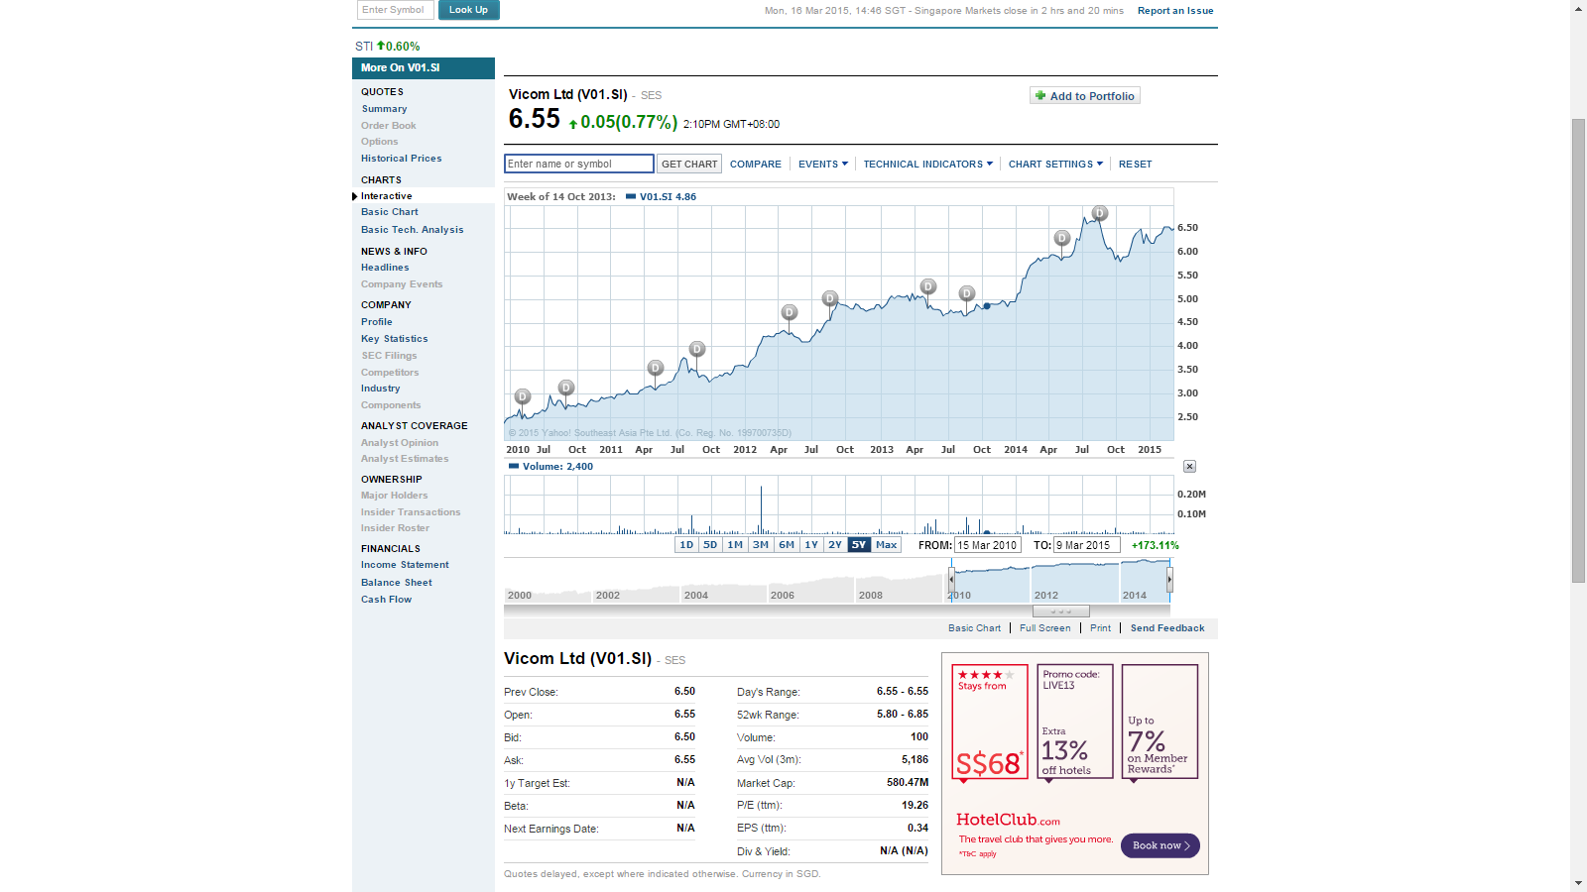1587x892 pixels.
Task: Switch chart range to 1M
Action: pos(735,545)
